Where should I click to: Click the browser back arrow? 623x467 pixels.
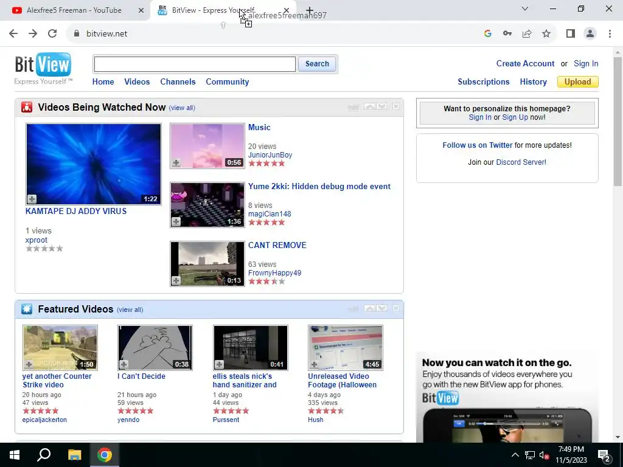click(13, 34)
